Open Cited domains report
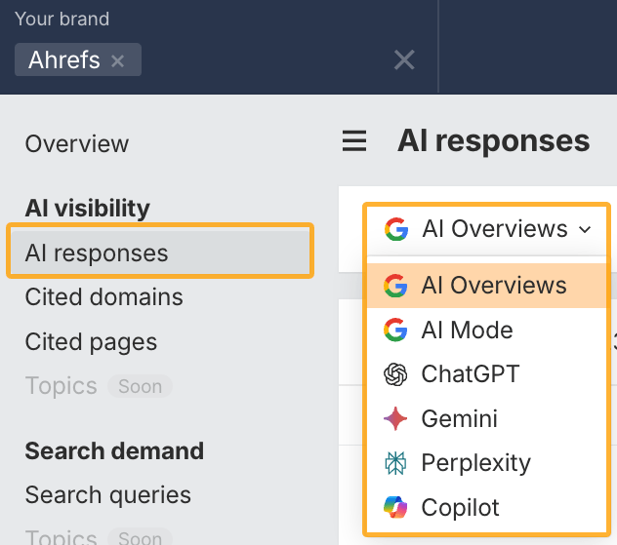This screenshot has height=545, width=617. point(103,297)
